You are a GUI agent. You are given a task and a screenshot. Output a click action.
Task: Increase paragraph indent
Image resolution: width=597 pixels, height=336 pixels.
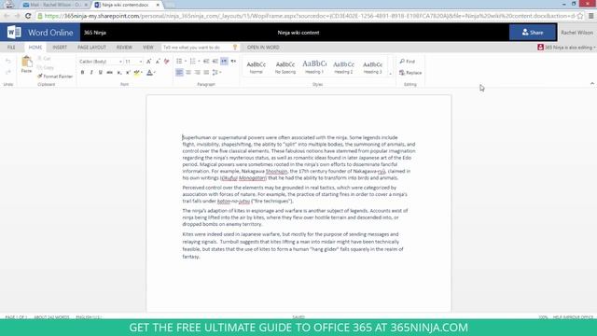(x=215, y=62)
